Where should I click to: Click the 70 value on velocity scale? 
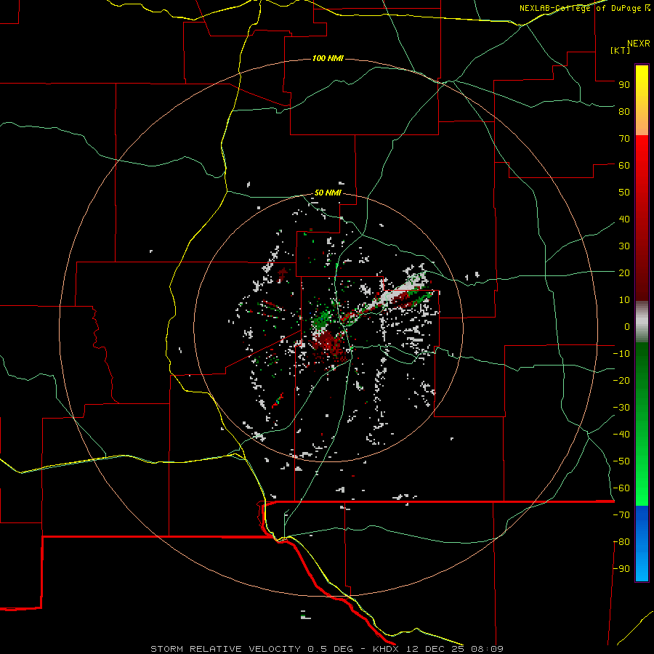pos(624,139)
